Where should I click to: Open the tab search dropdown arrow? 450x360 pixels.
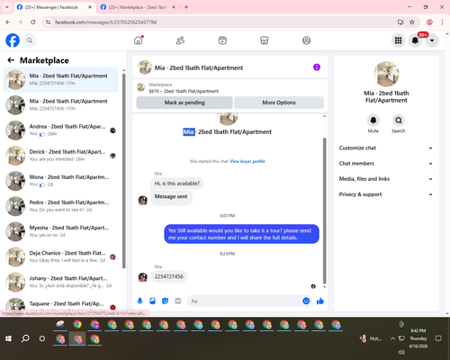pos(7,7)
